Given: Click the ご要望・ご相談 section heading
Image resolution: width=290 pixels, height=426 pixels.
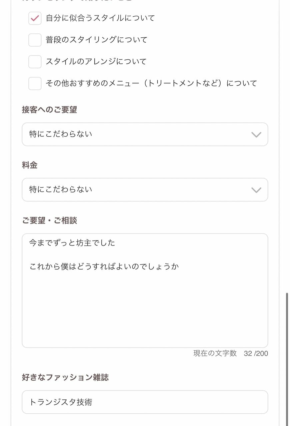Looking at the screenshot, I should pyautogui.click(x=49, y=221).
